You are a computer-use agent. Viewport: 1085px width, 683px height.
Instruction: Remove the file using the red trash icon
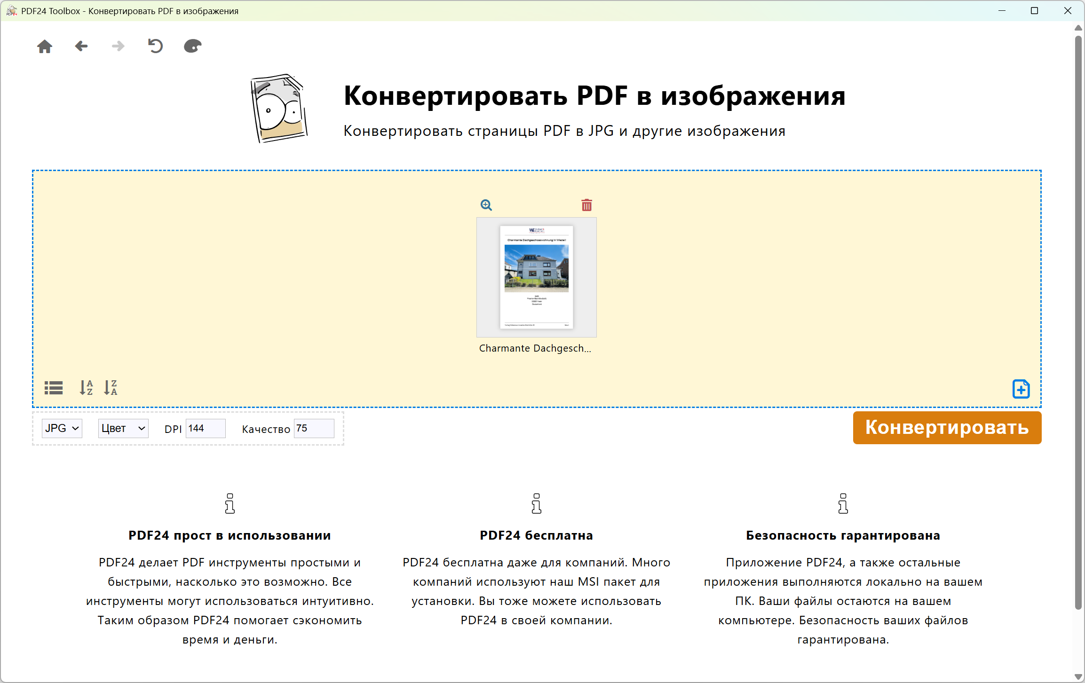click(x=586, y=205)
